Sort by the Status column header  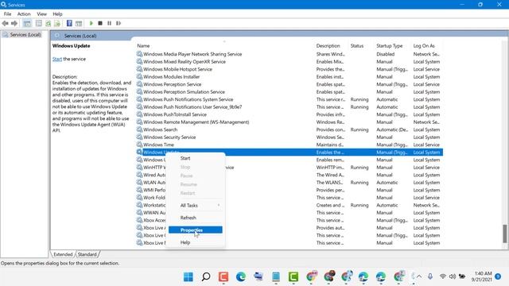click(x=361, y=46)
